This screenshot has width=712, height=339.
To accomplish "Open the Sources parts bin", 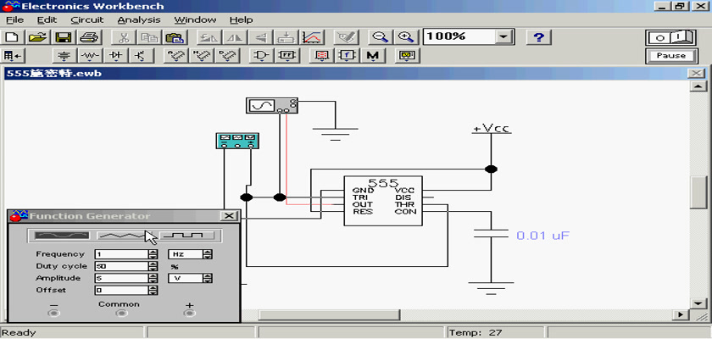I will click(x=65, y=56).
